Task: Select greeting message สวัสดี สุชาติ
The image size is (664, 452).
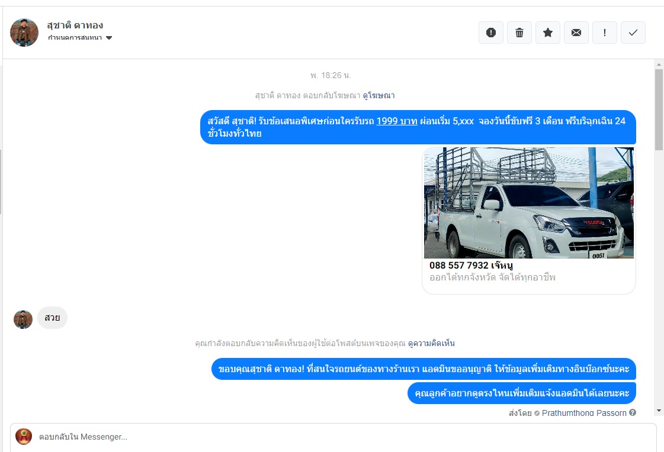Action: (x=418, y=127)
